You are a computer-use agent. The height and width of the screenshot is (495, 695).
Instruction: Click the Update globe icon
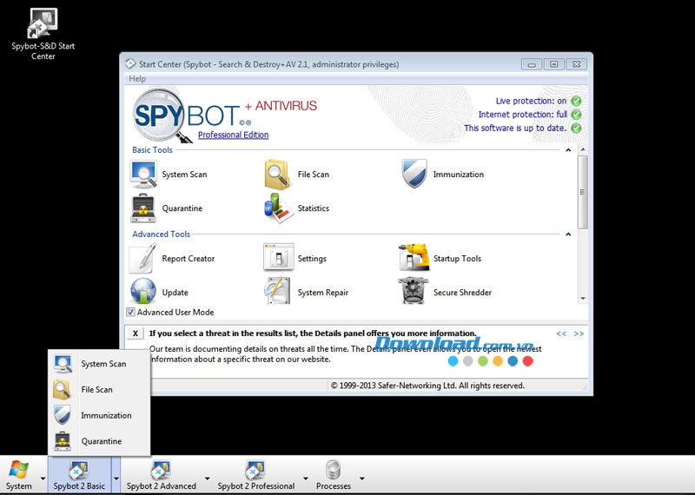point(143,293)
